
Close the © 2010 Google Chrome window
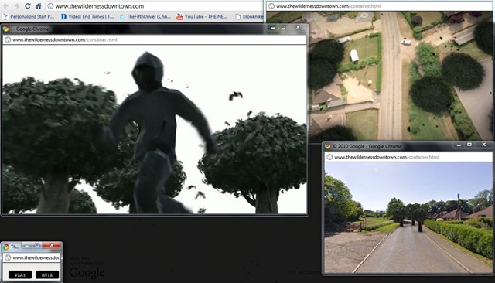coord(484,145)
